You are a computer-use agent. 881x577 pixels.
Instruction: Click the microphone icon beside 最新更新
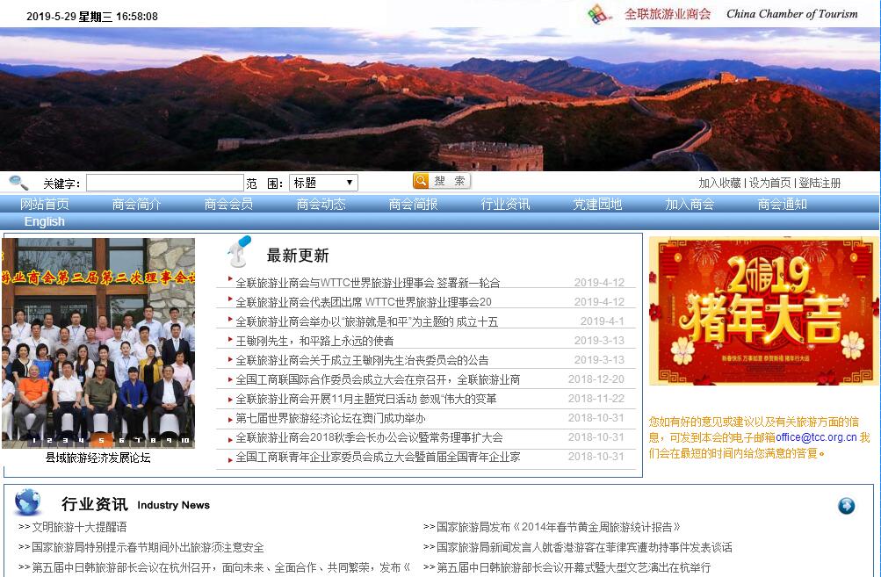coord(238,252)
